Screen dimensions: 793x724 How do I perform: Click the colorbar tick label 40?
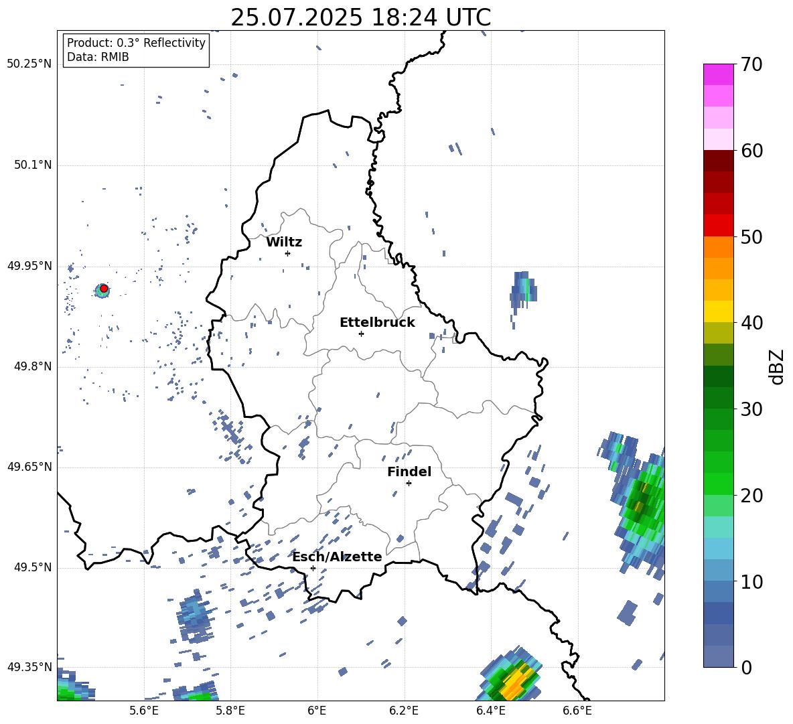click(x=751, y=323)
